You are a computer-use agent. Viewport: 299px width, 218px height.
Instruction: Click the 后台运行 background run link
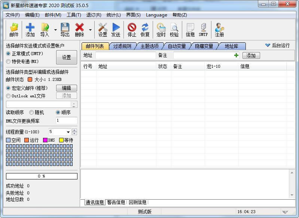pos(277,45)
